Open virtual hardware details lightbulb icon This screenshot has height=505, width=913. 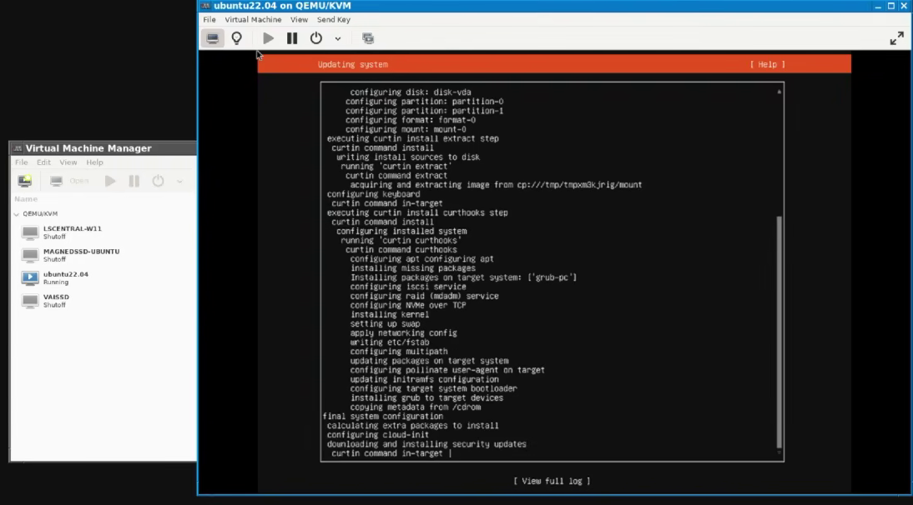tap(236, 38)
